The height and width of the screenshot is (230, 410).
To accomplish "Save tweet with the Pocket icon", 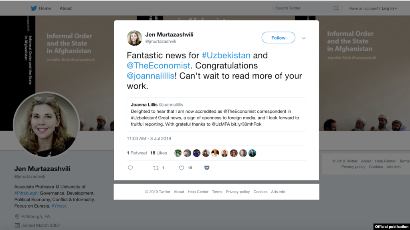I will click(207, 168).
